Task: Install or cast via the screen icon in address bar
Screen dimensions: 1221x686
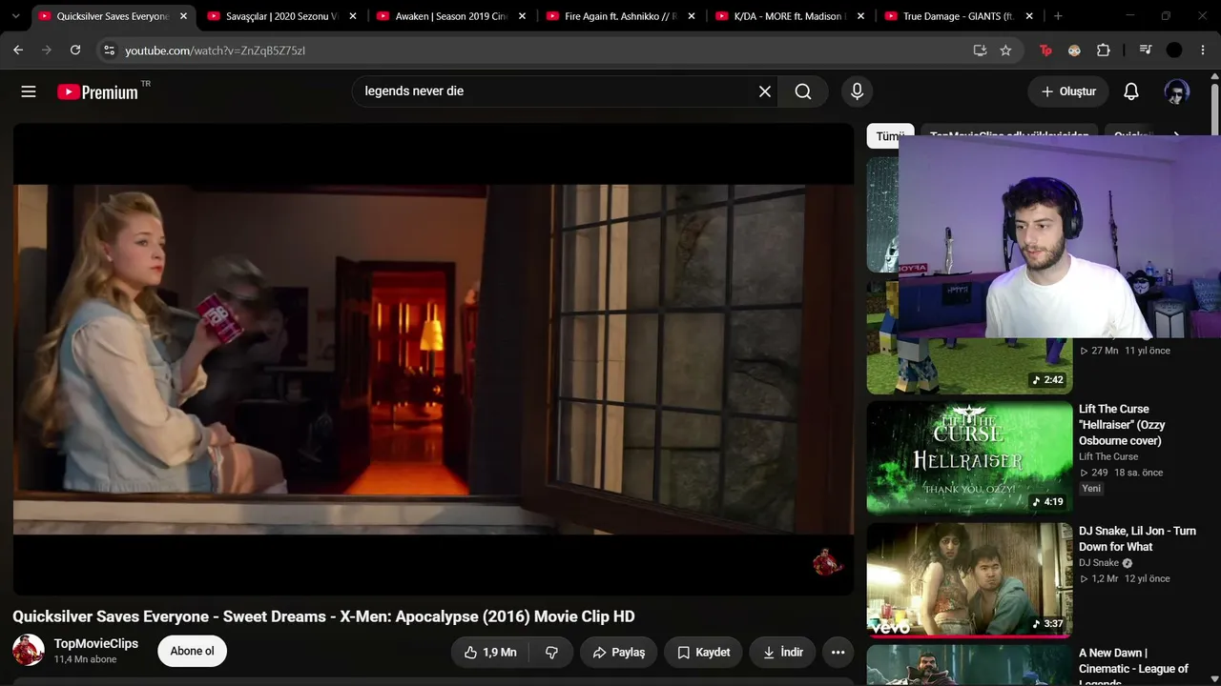Action: [980, 50]
